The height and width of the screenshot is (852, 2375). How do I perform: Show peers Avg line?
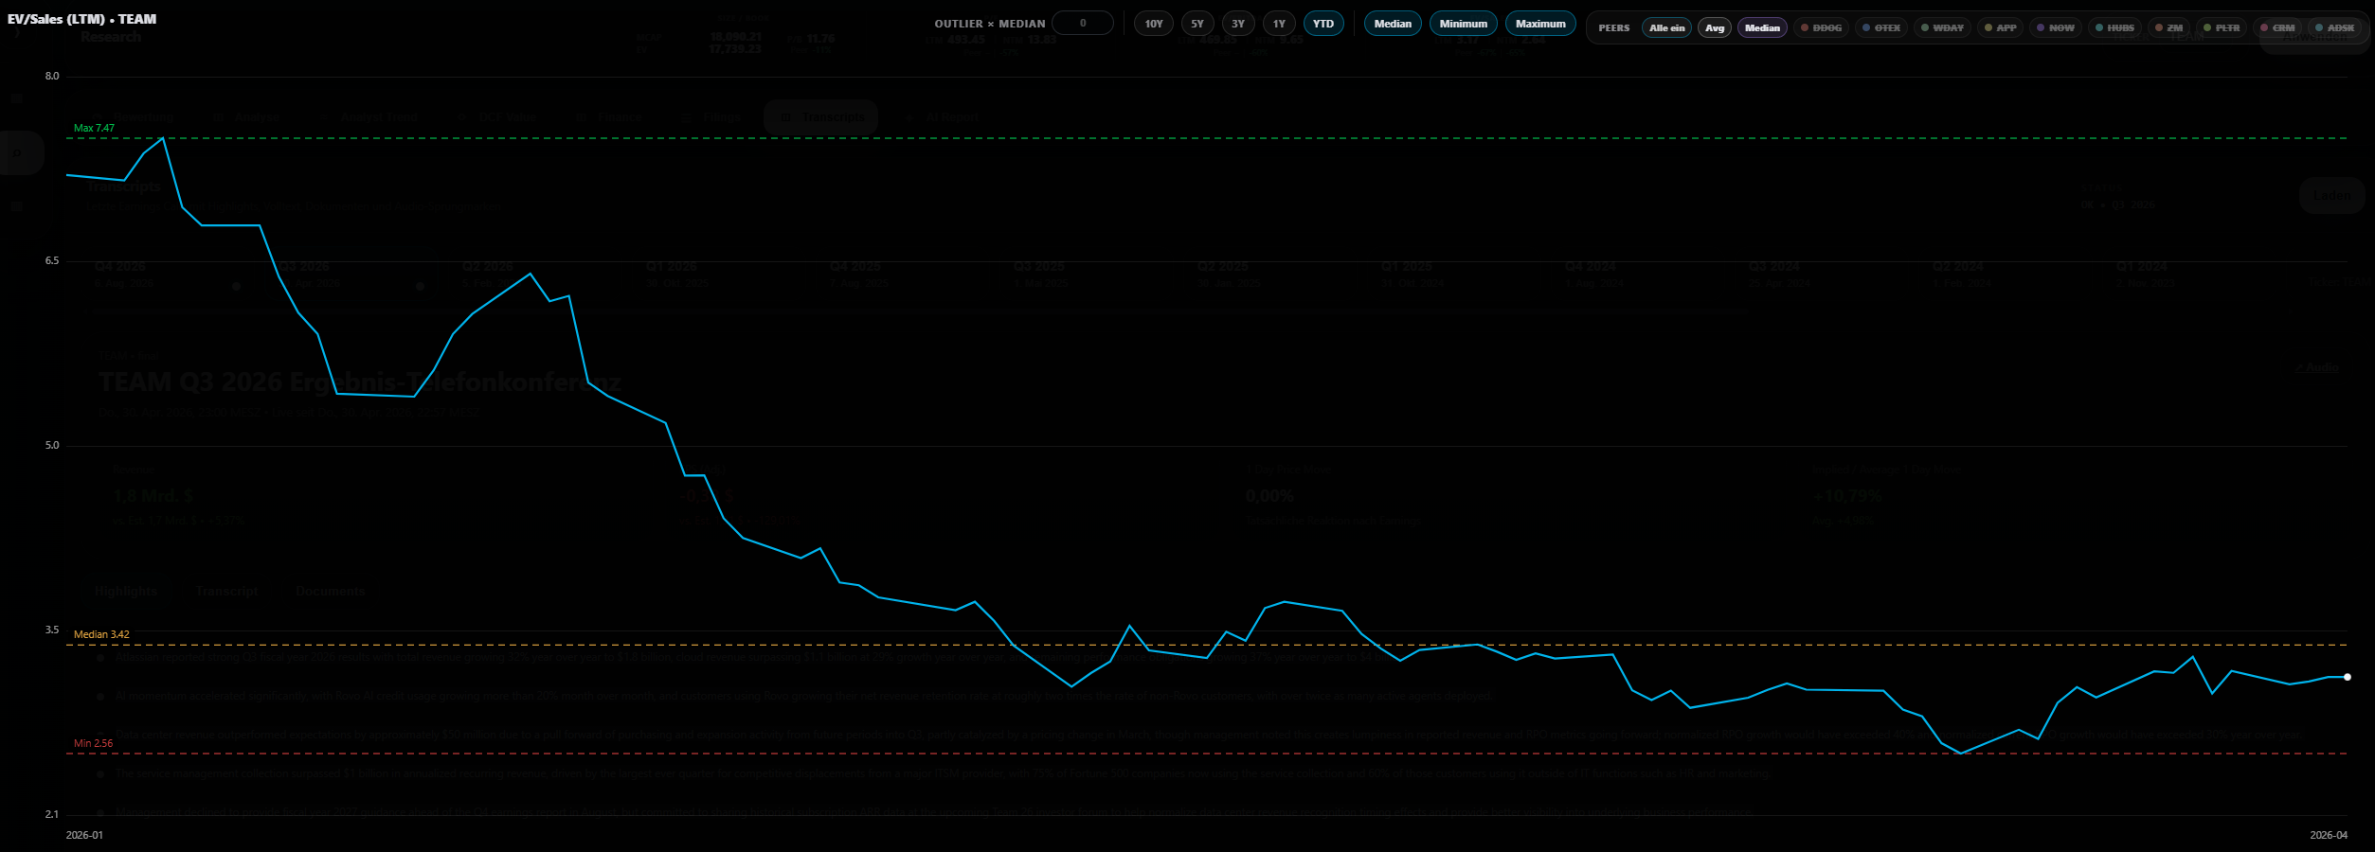pyautogui.click(x=1715, y=28)
